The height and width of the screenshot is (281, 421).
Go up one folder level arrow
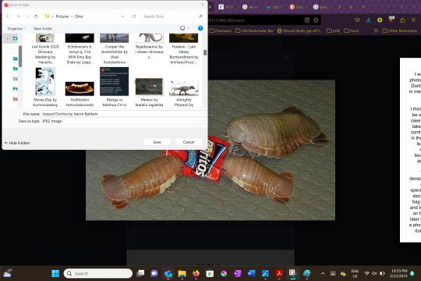(36, 16)
